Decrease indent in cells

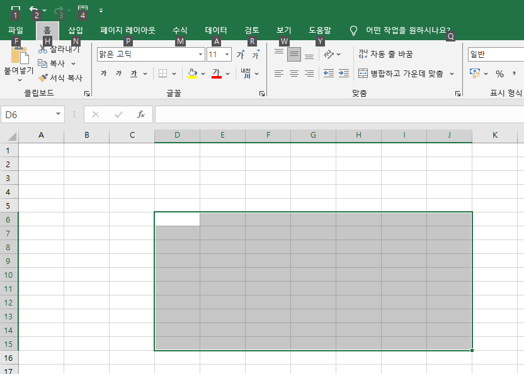pyautogui.click(x=329, y=74)
